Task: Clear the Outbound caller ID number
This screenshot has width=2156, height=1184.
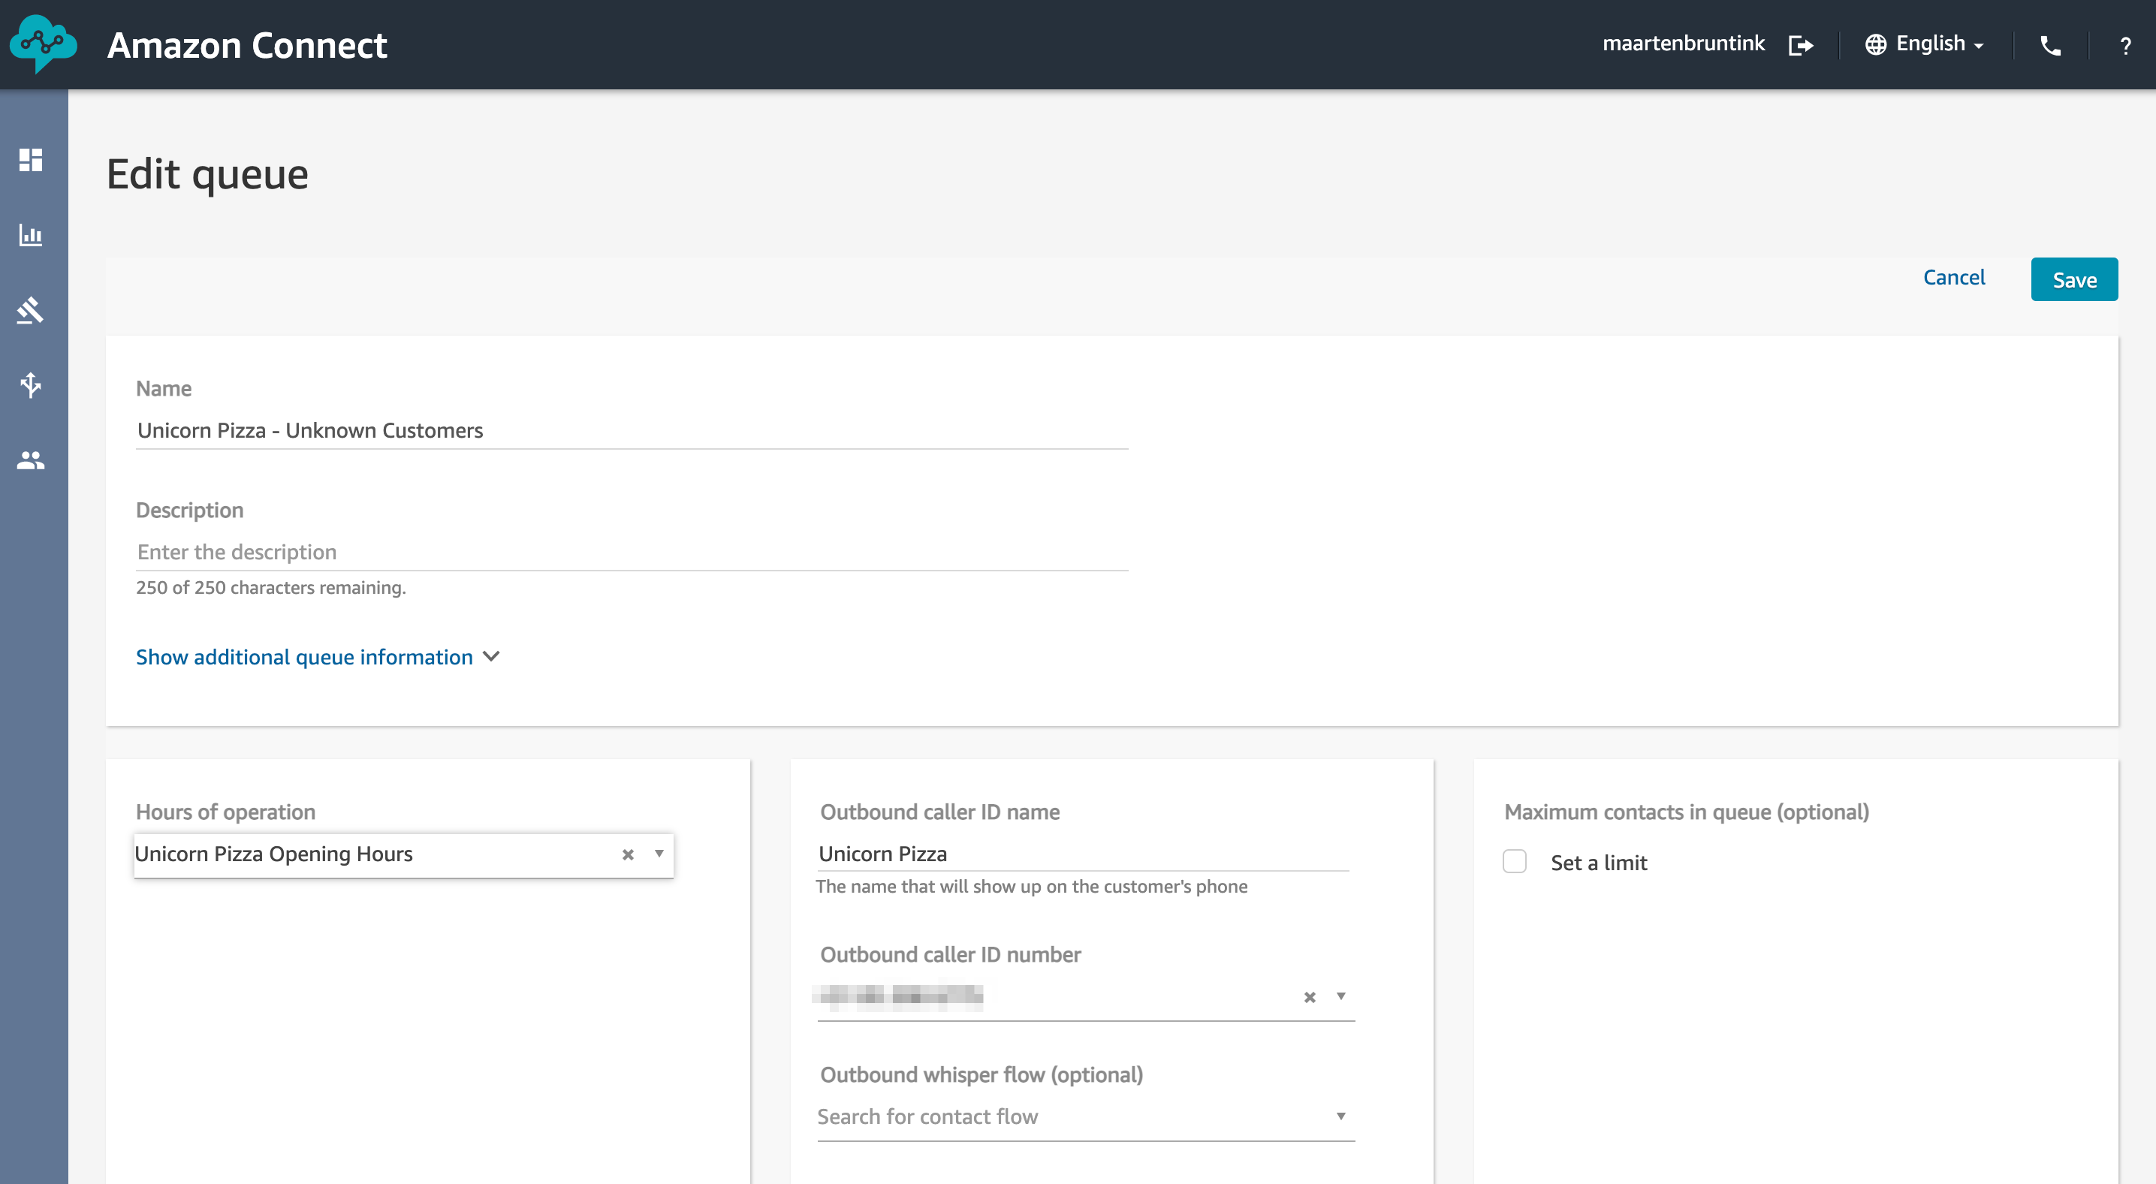Action: click(1310, 996)
